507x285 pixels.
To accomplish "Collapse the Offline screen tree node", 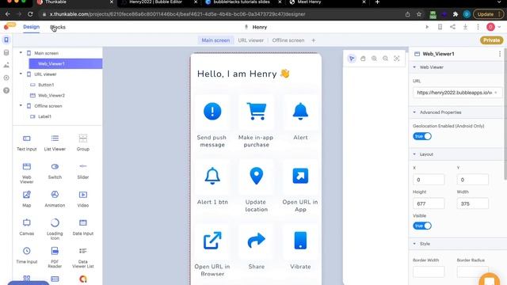I will (x=21, y=105).
